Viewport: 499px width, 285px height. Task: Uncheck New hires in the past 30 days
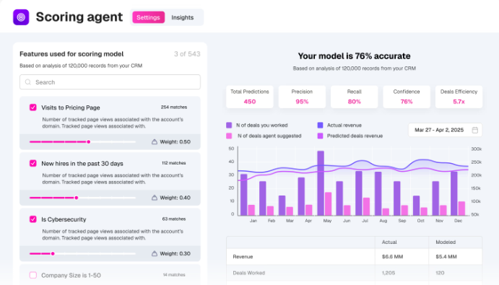[x=33, y=164]
